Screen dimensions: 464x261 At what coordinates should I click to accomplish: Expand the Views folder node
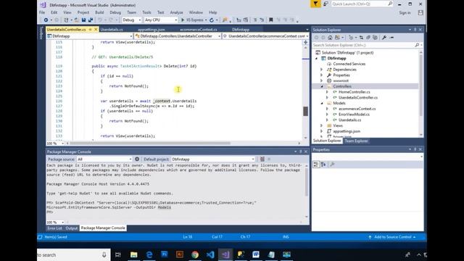click(x=322, y=125)
